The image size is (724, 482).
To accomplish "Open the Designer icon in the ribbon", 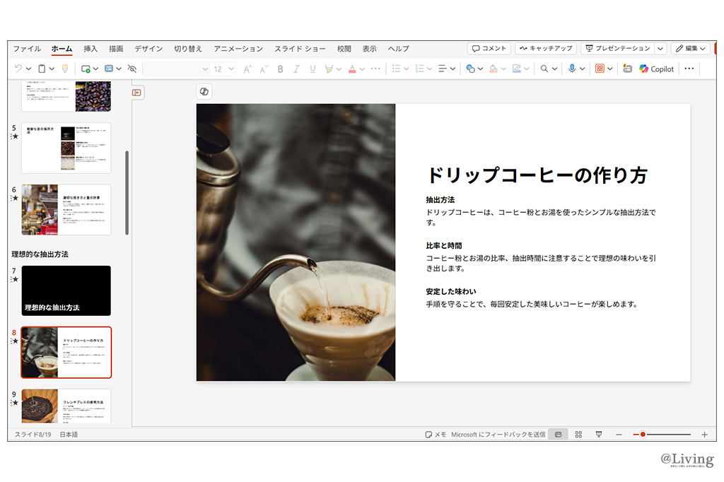I will click(626, 69).
